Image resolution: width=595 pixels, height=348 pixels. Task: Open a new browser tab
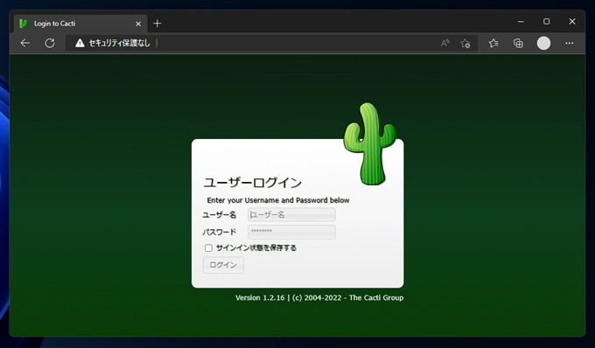(157, 24)
